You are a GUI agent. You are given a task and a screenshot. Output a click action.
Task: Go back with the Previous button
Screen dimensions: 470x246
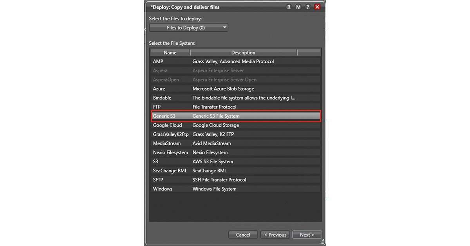tap(275, 235)
